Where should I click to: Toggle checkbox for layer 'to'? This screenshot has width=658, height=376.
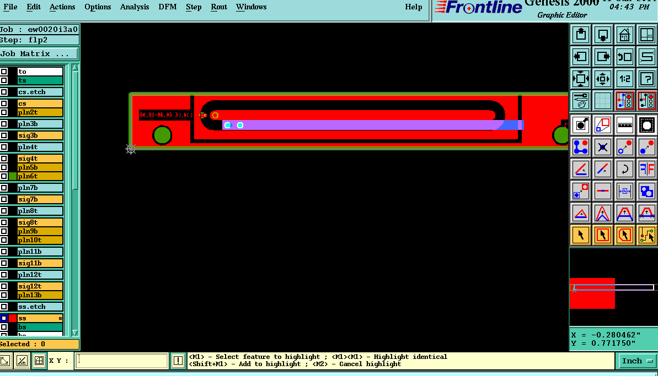(4, 72)
